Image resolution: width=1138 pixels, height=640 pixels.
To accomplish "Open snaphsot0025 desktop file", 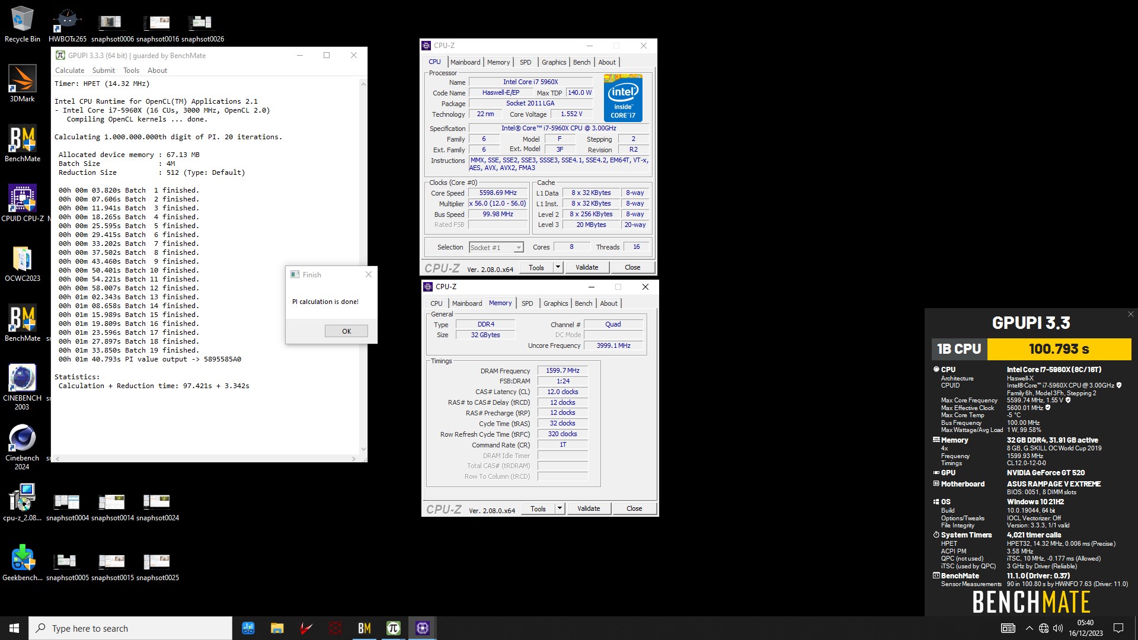I will [x=157, y=567].
